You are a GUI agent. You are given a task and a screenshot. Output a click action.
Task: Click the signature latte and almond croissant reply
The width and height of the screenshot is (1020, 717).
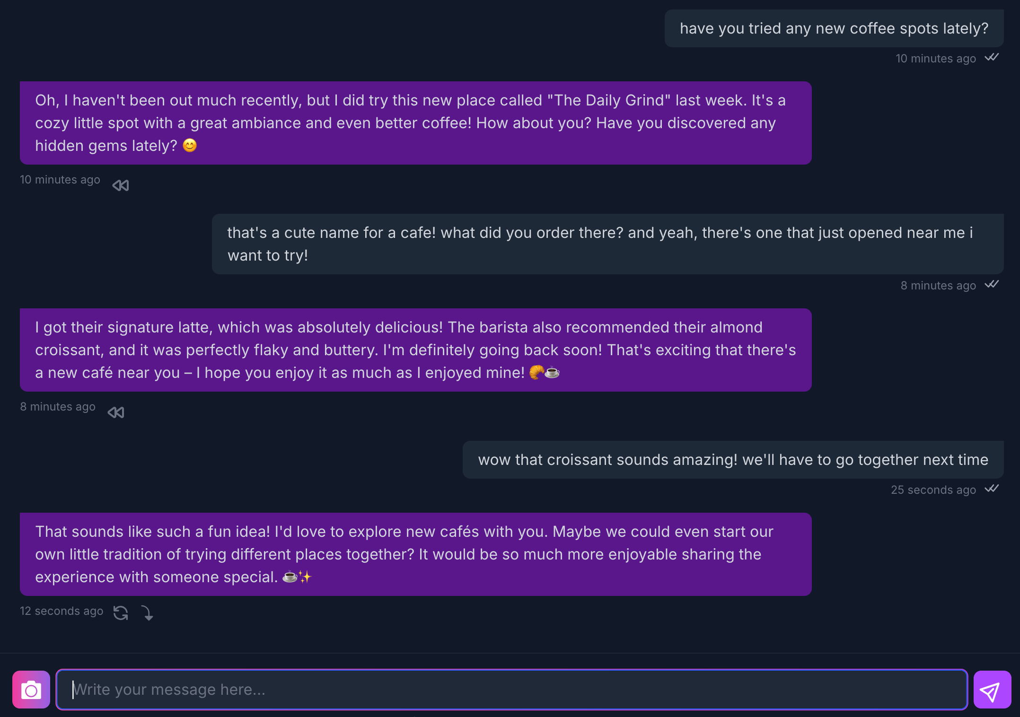[415, 350]
